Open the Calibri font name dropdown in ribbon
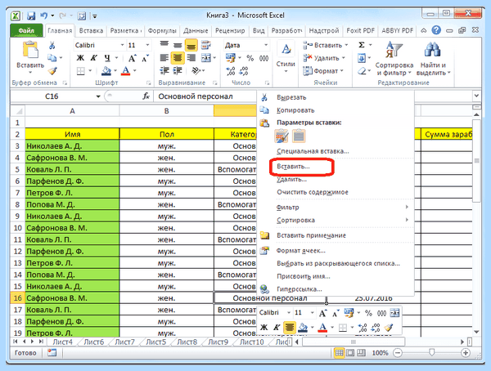This screenshot has width=491, height=371. (122, 46)
